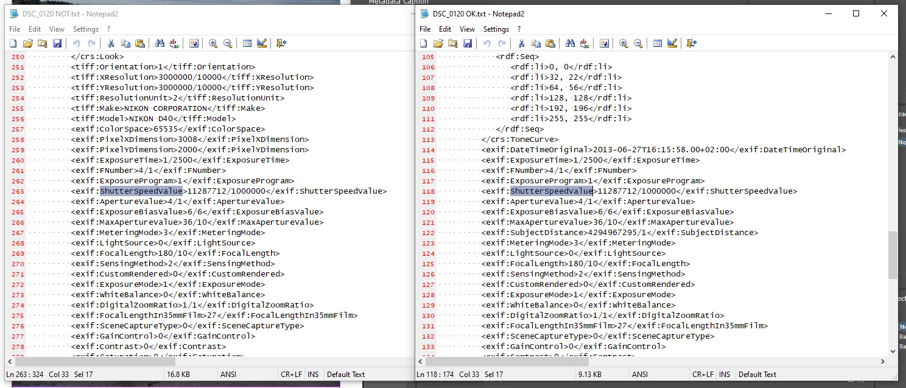This screenshot has width=906, height=388.
Task: Click Browse folder icon in DSC_0120 NOT.txt window
Action: coord(42,43)
